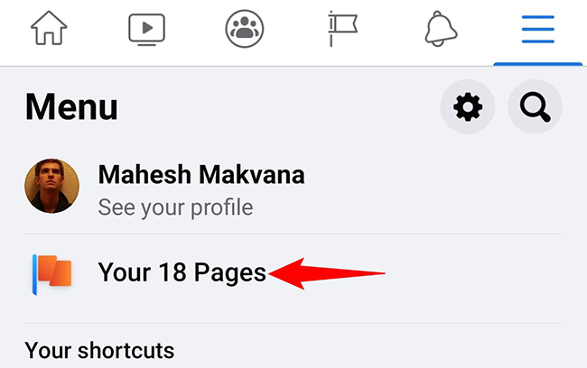
Task: Click the Your shortcuts section label
Action: coord(99,350)
